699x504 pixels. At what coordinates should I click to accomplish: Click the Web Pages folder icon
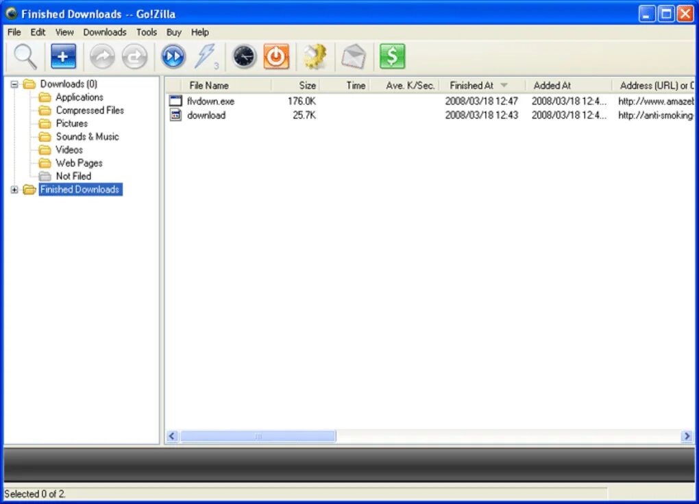pyautogui.click(x=45, y=163)
